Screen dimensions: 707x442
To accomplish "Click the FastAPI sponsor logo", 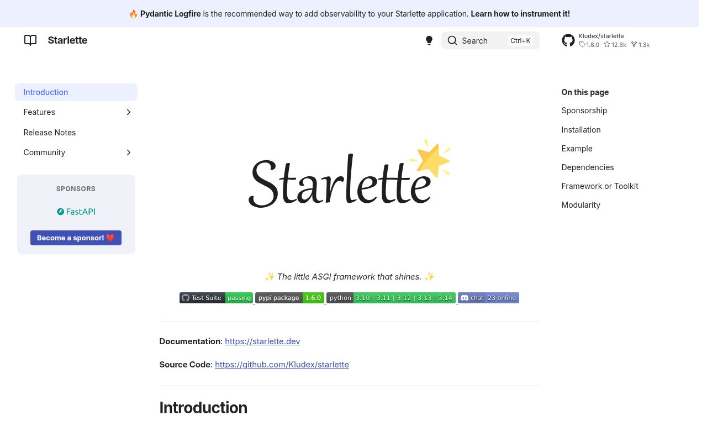I will pos(76,212).
